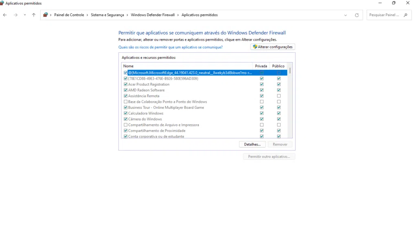The image size is (417, 234).
Task: Select Business Tour list entry
Action: (x=166, y=108)
